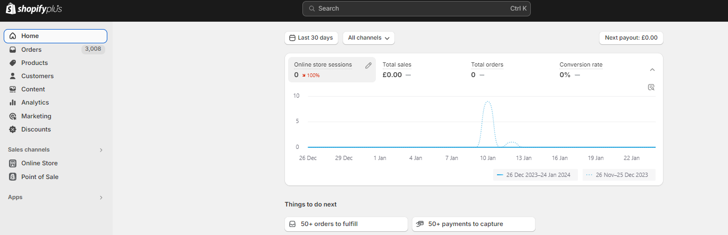The image size is (728, 235).
Task: Open the Customers page
Action: [x=37, y=76]
